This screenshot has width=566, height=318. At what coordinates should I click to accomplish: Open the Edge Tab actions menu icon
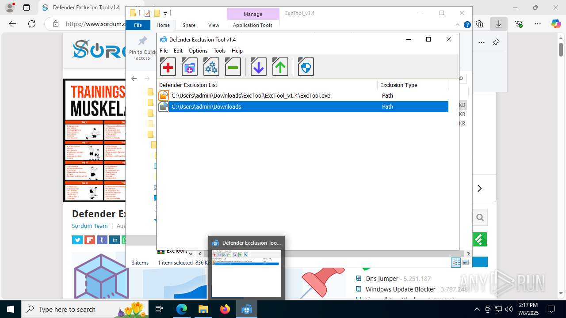[27, 8]
